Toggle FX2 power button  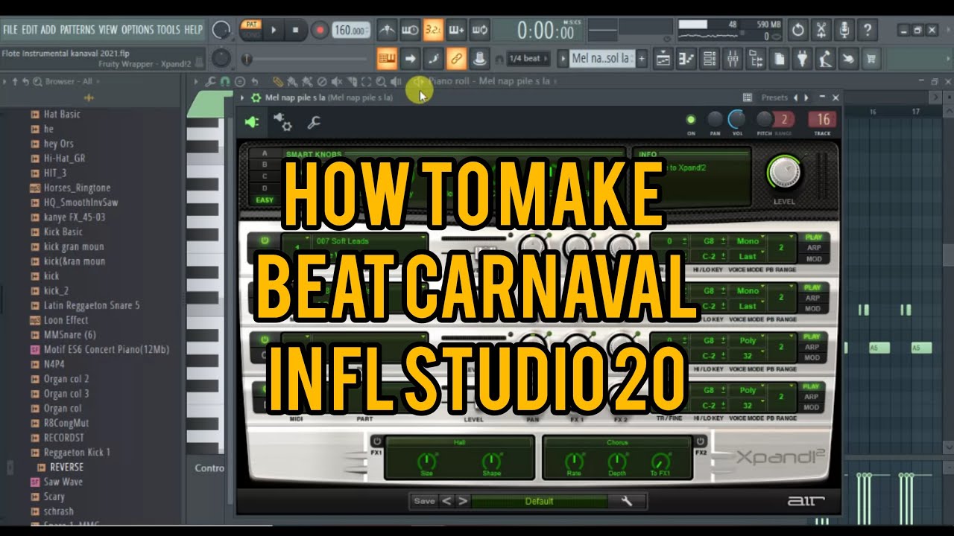(701, 440)
